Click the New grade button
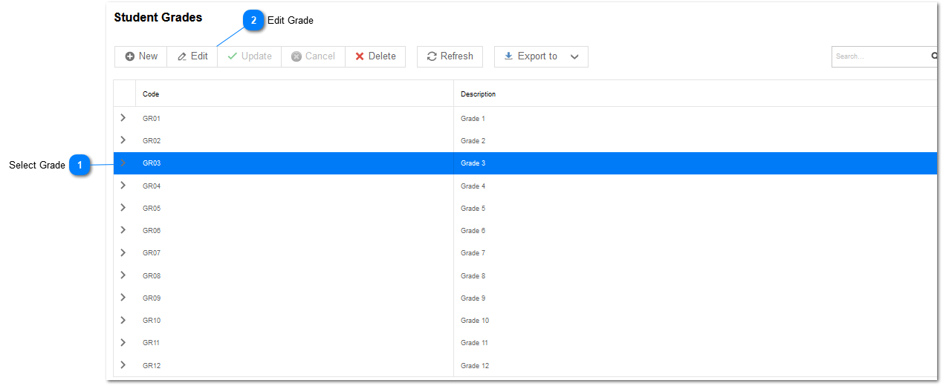This screenshot has height=386, width=943. 141,56
